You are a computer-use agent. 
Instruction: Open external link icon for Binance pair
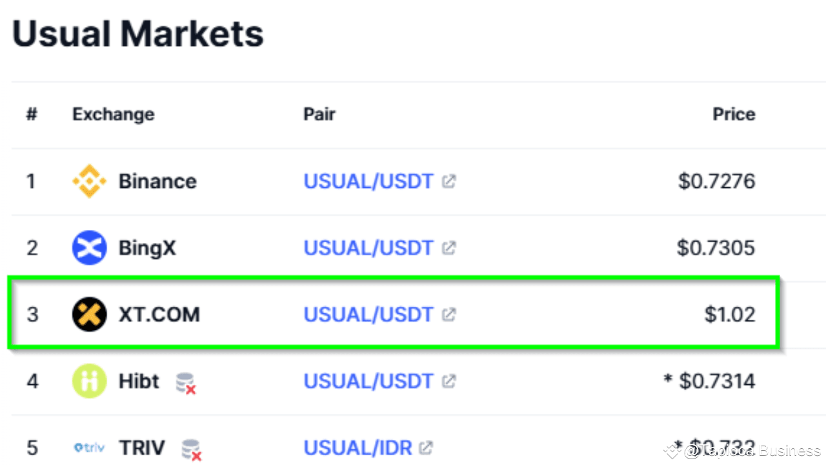click(x=448, y=181)
